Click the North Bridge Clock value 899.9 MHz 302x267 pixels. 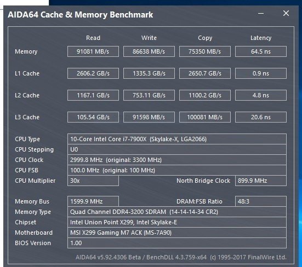coord(261,181)
